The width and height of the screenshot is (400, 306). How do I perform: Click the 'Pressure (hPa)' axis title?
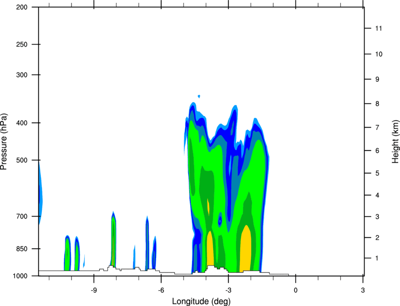[4, 142]
